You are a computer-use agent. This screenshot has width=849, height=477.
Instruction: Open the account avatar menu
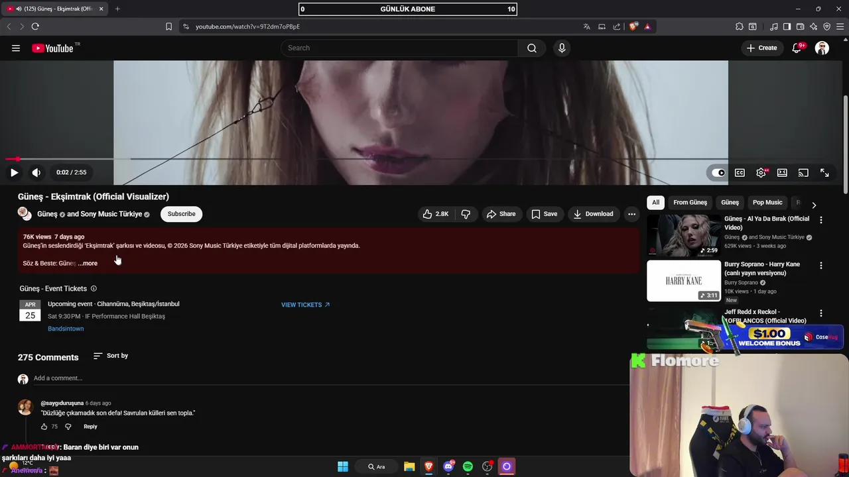(822, 48)
